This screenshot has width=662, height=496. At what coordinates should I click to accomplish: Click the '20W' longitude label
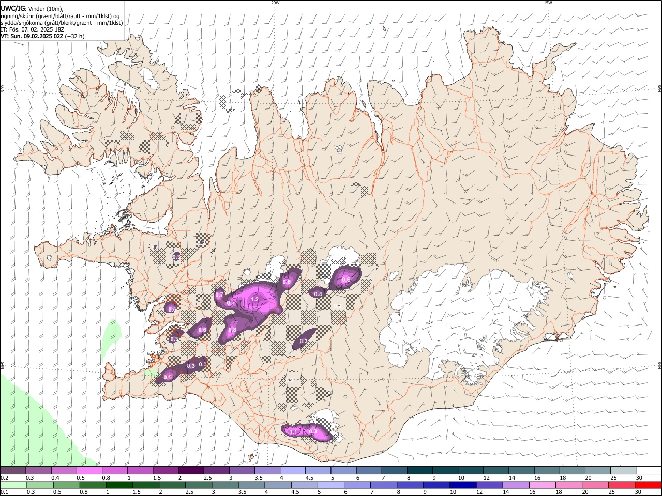click(x=275, y=3)
